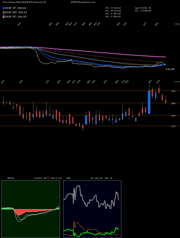Click the '<Lows' label above candlestick chart
The image size is (180, 238).
pyautogui.click(x=177, y=81)
